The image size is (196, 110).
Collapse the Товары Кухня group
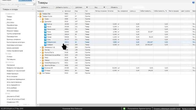coord(38,16)
